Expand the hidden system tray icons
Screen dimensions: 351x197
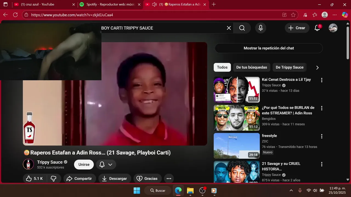tap(291, 190)
